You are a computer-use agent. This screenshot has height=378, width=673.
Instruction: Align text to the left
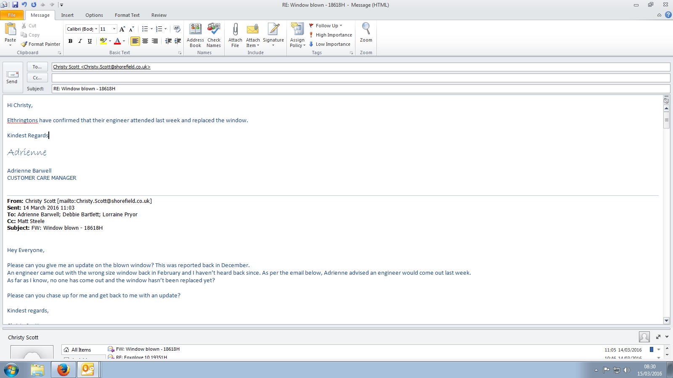pyautogui.click(x=135, y=41)
